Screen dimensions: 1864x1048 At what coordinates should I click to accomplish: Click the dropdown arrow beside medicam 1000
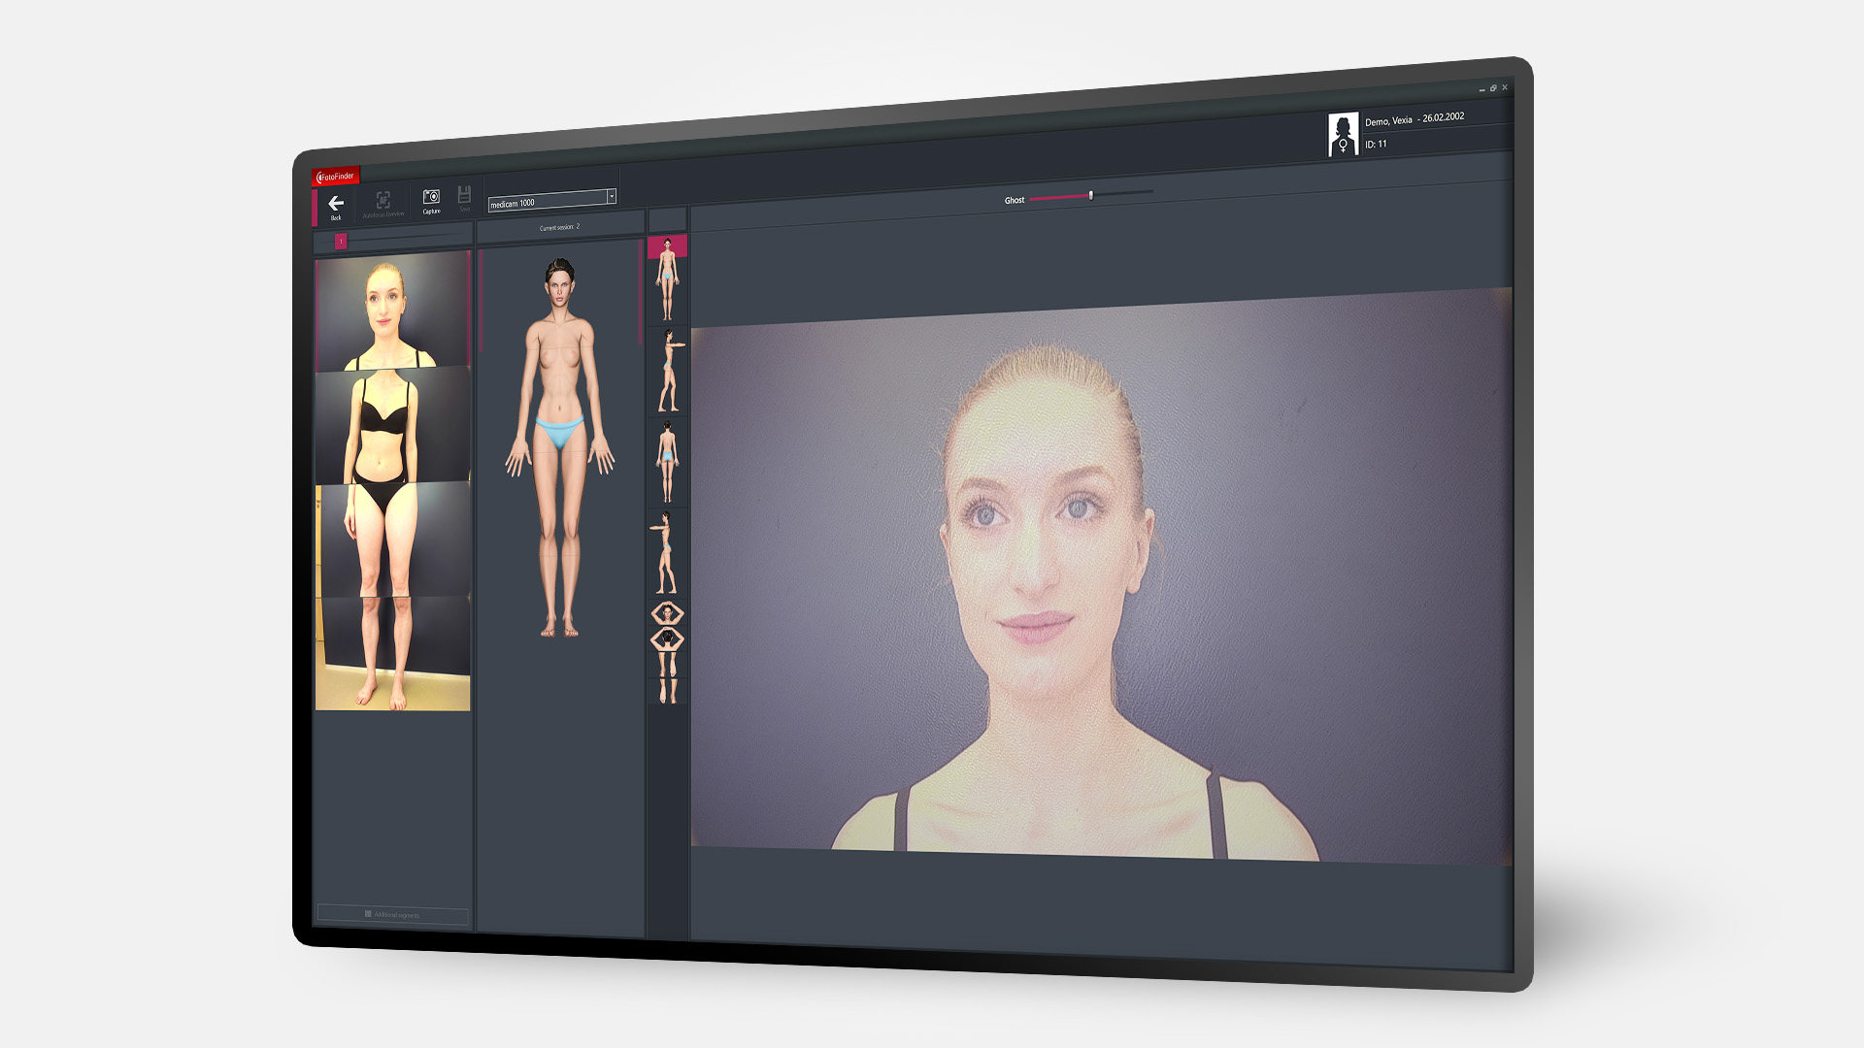(612, 196)
